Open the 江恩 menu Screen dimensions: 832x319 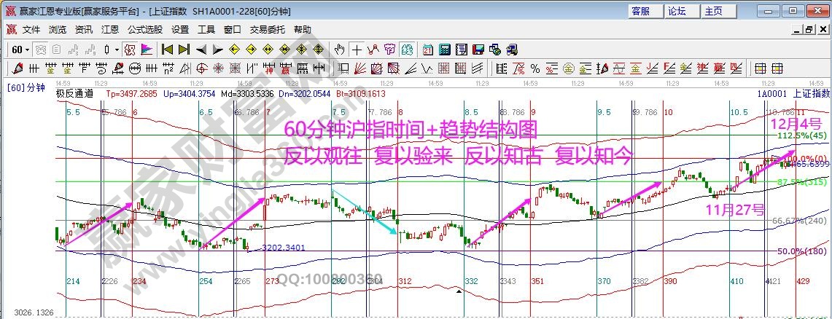(x=110, y=30)
